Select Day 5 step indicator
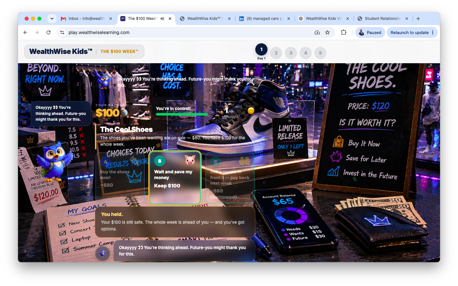Viewport: 458px width, 286px height. click(x=320, y=53)
